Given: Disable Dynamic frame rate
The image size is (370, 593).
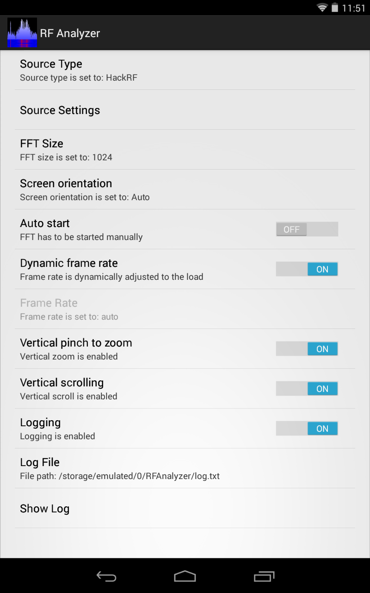Looking at the screenshot, I should [x=307, y=269].
